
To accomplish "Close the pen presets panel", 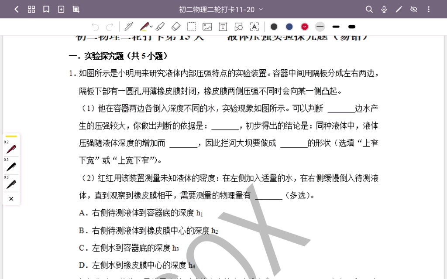I will coord(11,199).
